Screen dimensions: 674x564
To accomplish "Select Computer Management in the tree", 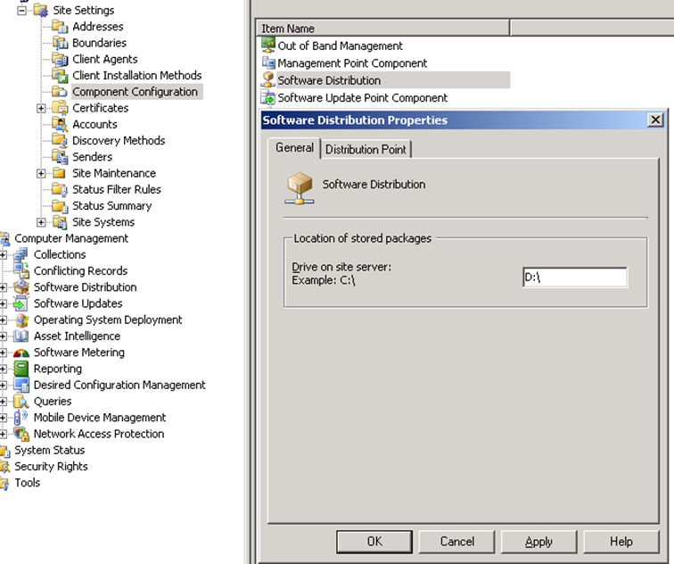I will pos(71,238).
